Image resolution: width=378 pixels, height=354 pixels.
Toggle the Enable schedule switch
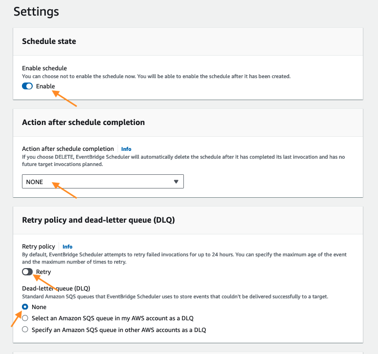27,86
